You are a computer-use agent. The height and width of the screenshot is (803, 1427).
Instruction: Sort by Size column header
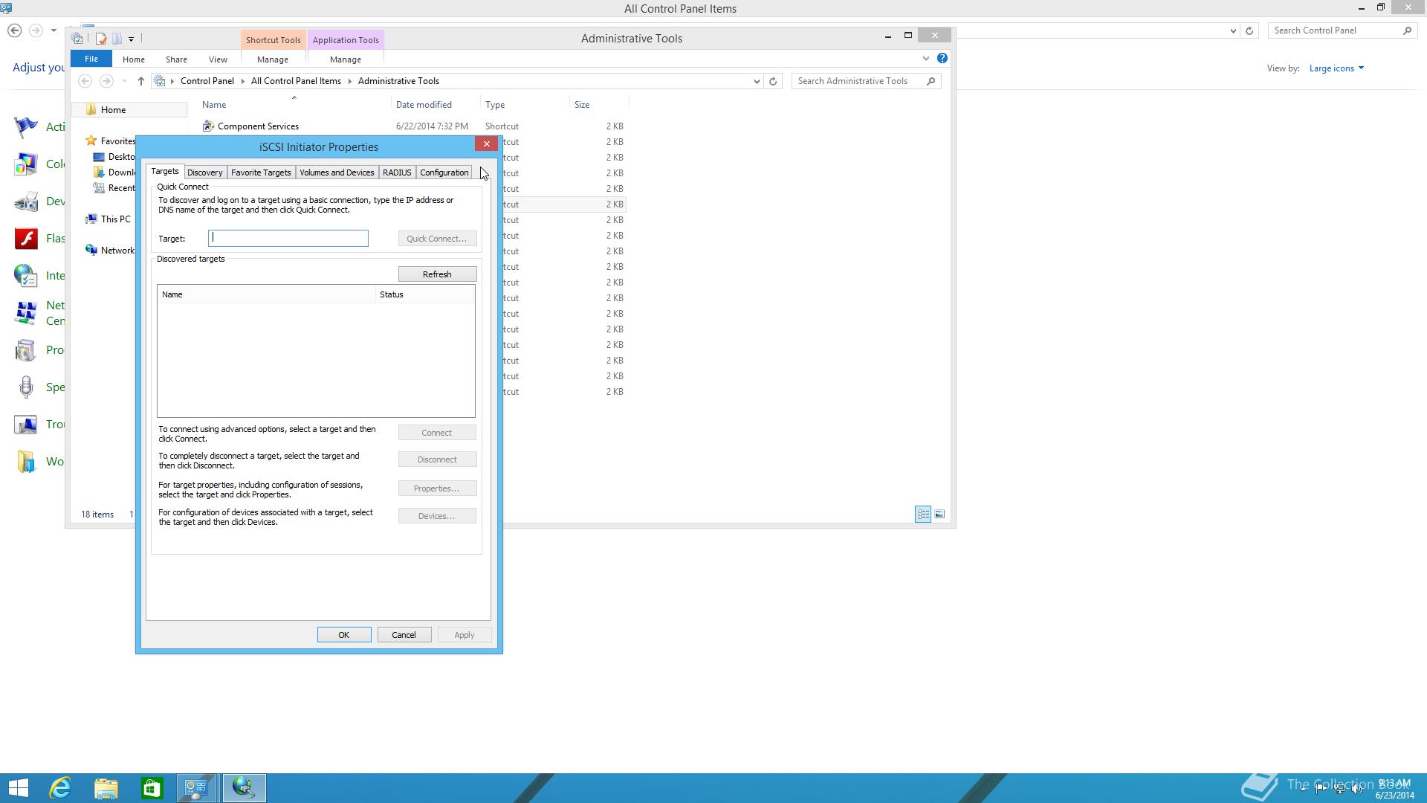click(x=599, y=105)
